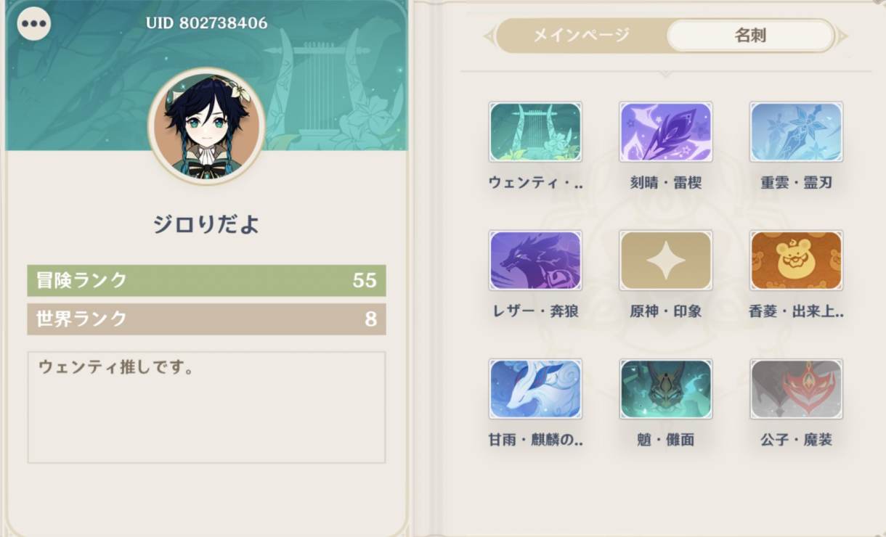886x537 pixels.
Task: Pick the 甘雨・麒麟 namecard
Action: point(535,389)
